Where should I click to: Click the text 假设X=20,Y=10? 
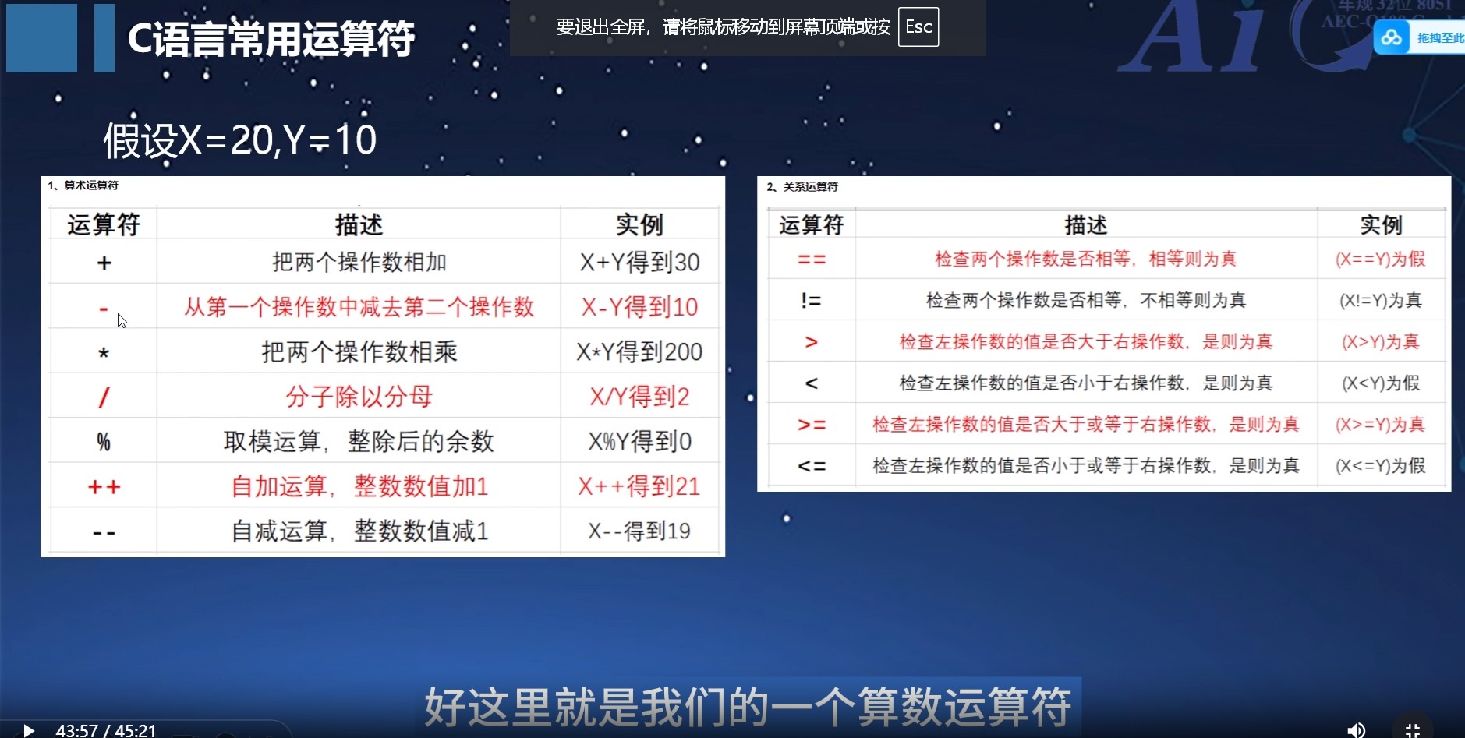(240, 140)
